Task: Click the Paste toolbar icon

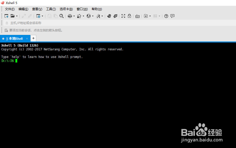Action: tap(55, 16)
